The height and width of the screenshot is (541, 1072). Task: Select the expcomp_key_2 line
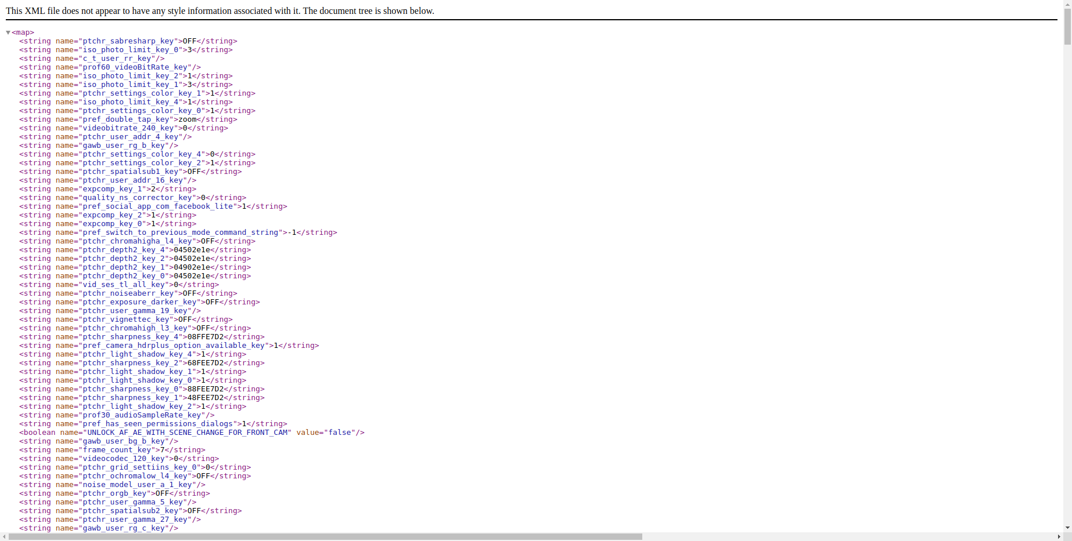pos(107,215)
